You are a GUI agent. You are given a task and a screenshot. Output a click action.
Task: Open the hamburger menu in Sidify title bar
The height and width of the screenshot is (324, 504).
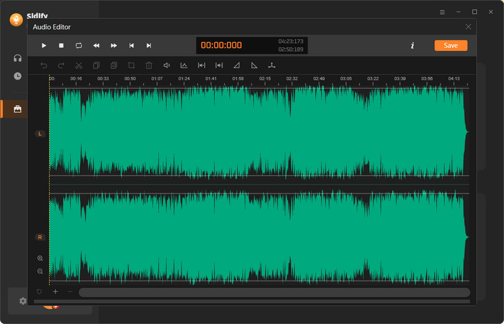[x=442, y=12]
